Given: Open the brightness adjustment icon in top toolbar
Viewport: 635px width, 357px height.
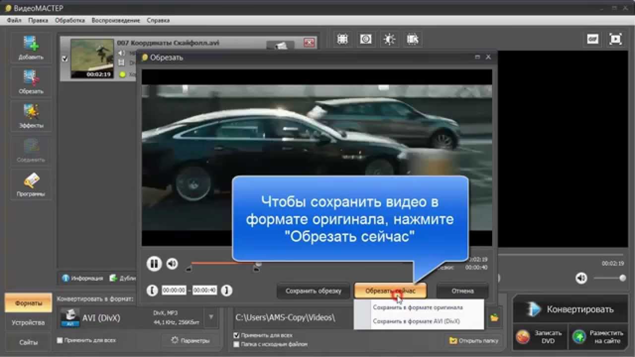Looking at the screenshot, I should point(389,39).
